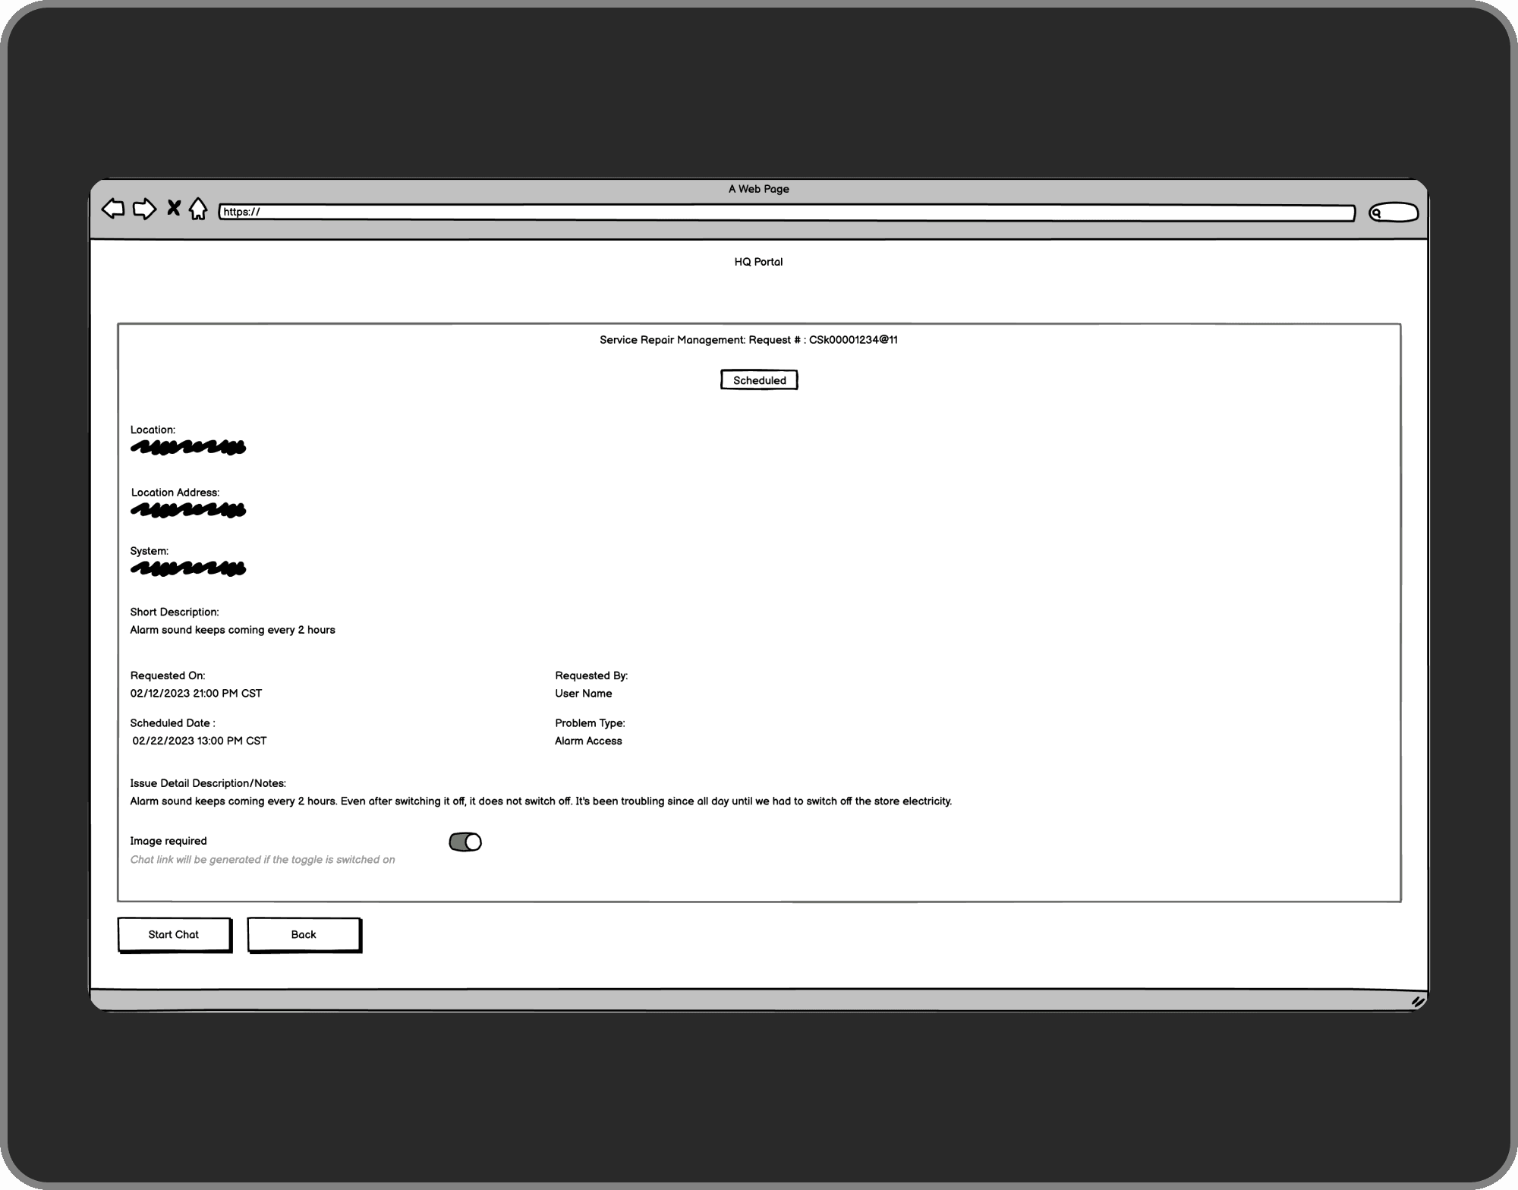Viewport: 1518px width, 1190px height.
Task: Click the Service Repair Management request heading
Action: pyautogui.click(x=748, y=340)
